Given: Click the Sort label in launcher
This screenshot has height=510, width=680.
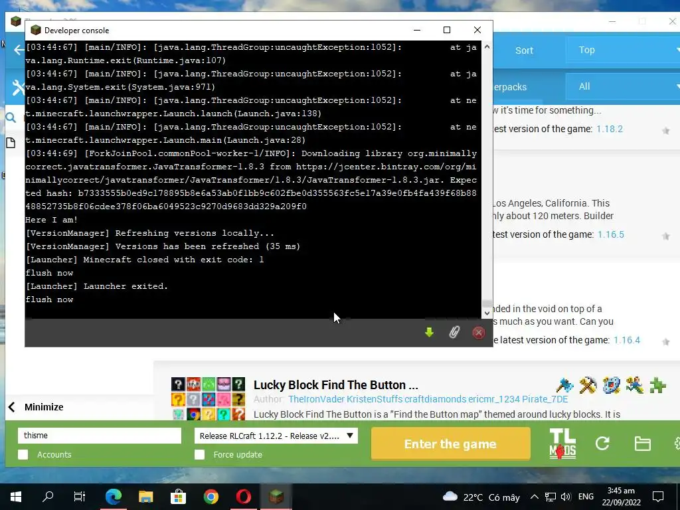Looking at the screenshot, I should coord(524,50).
